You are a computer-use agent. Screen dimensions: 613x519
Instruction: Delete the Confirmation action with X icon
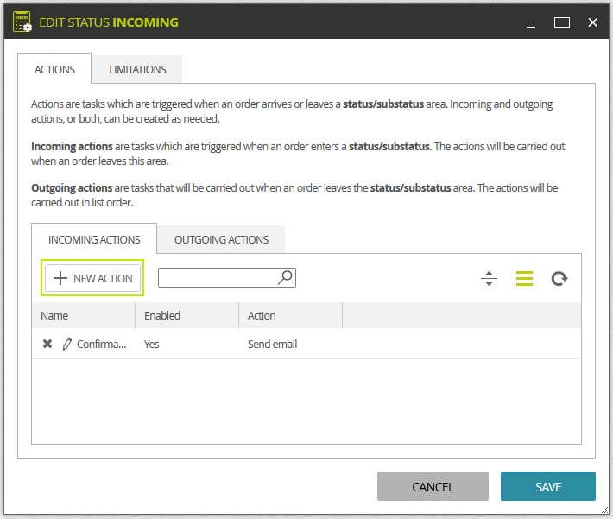47,344
